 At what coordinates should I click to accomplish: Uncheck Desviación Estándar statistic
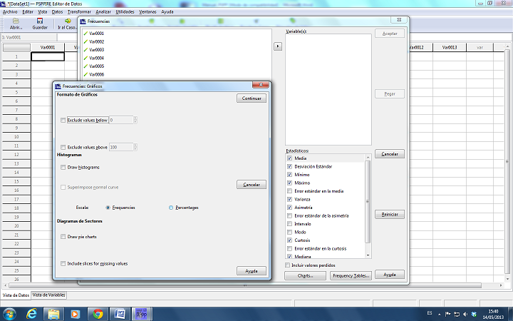(x=289, y=166)
